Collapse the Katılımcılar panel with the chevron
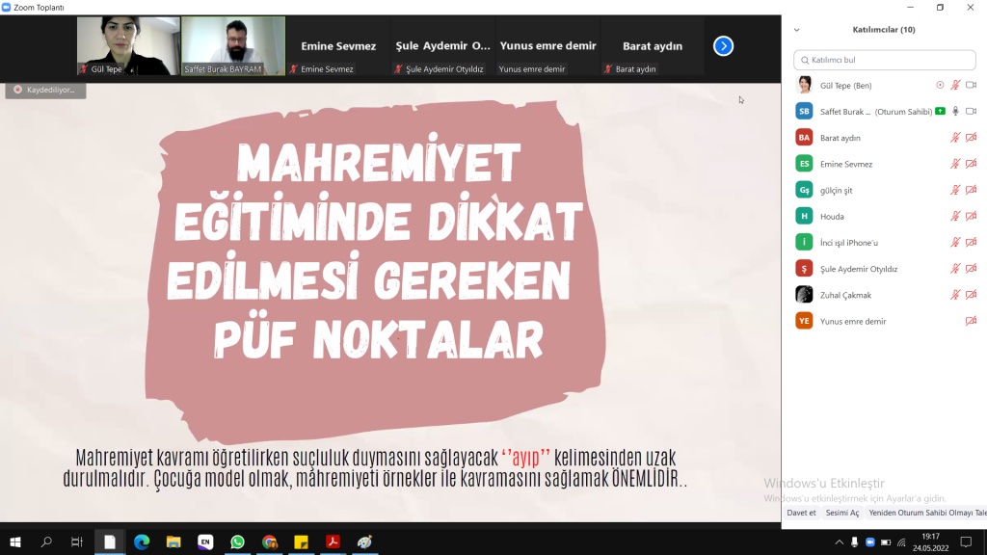 [796, 30]
